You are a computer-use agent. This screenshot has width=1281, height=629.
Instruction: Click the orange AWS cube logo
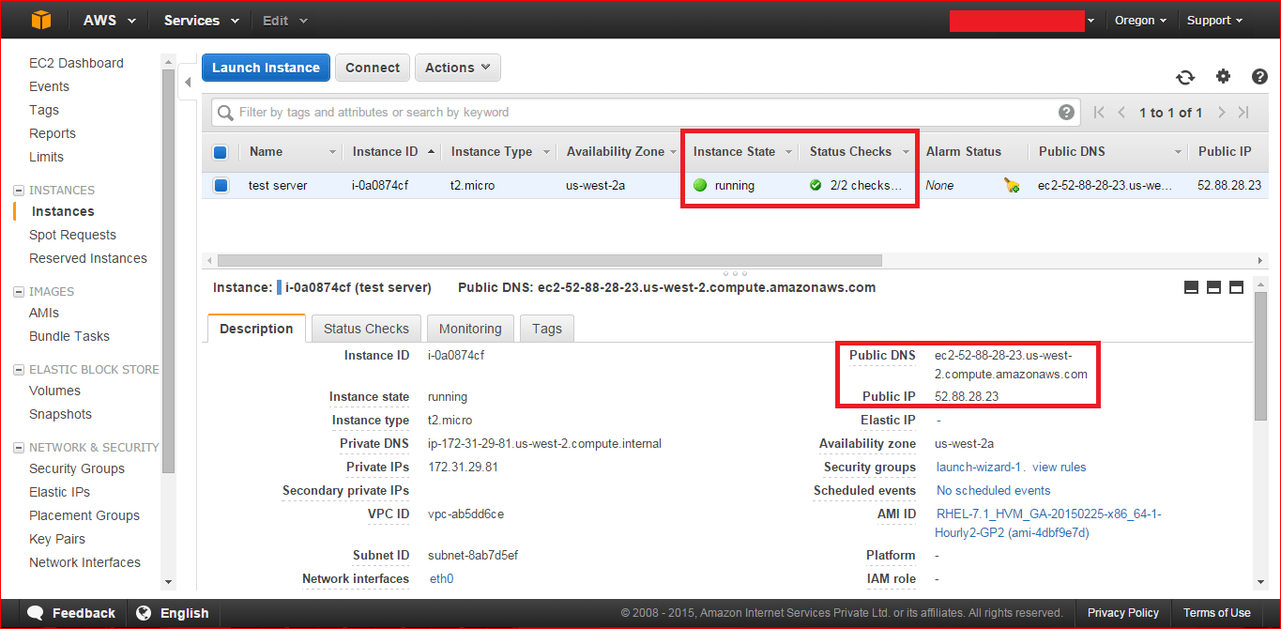39,19
